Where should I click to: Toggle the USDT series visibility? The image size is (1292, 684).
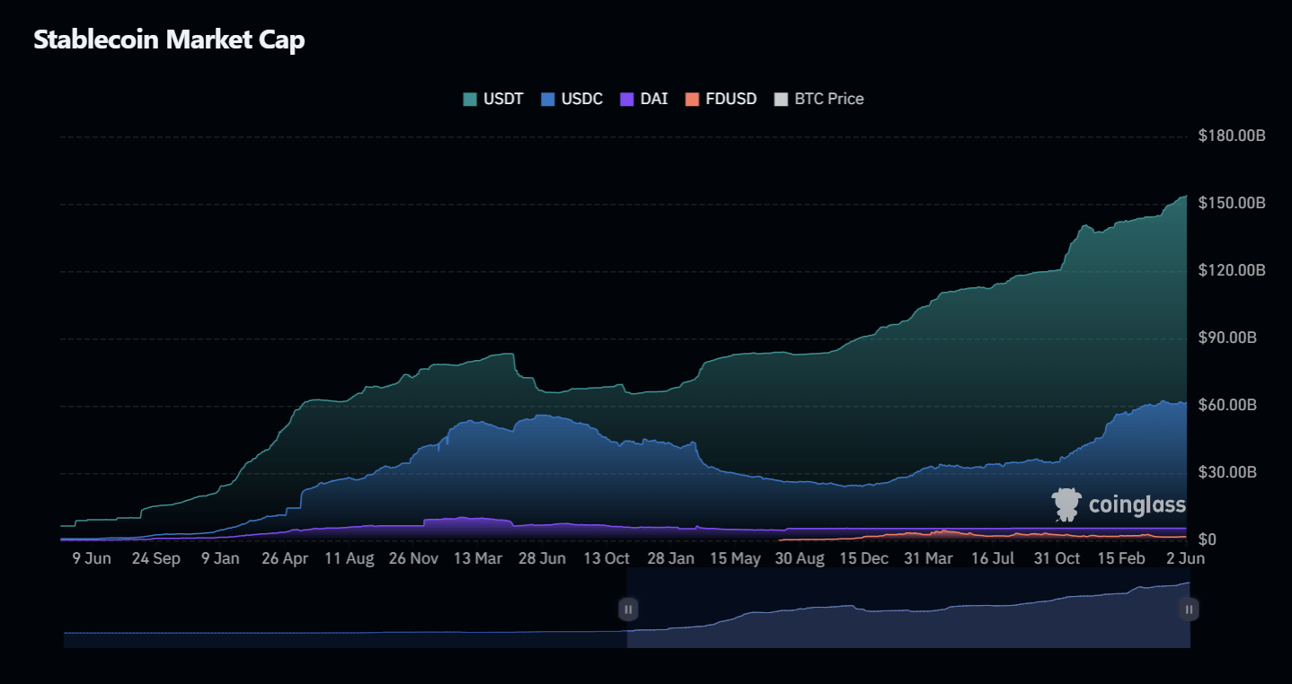click(x=501, y=99)
